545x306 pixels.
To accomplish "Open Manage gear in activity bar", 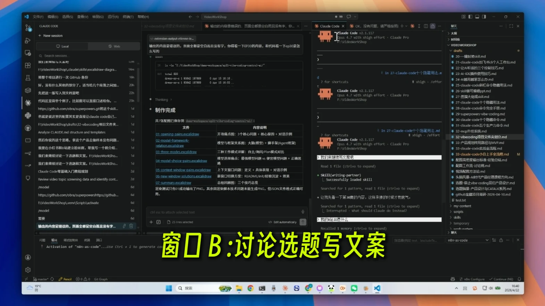I will pyautogui.click(x=28, y=270).
